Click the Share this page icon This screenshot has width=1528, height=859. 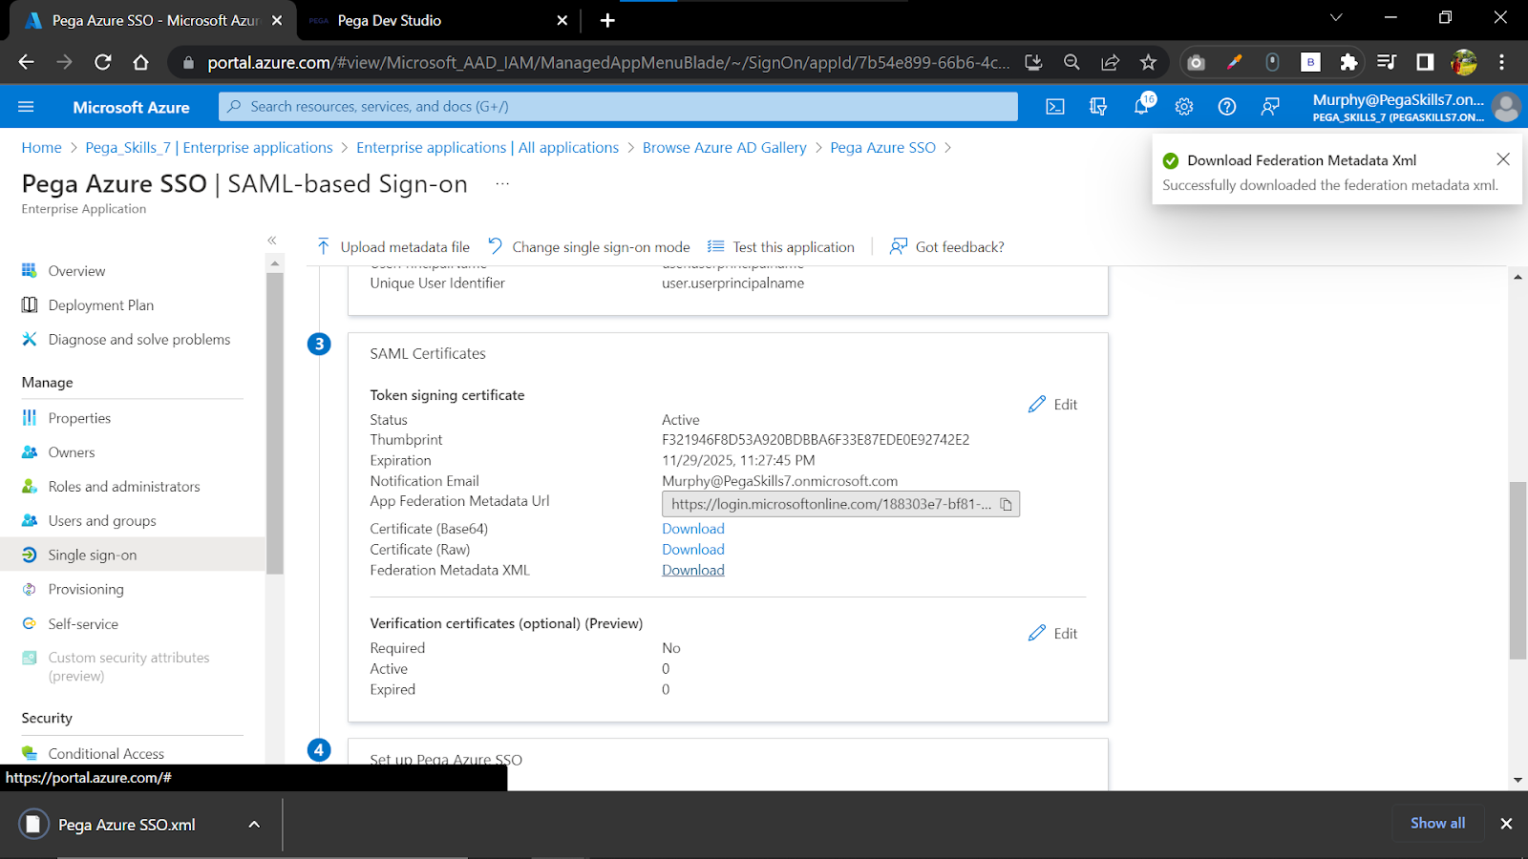point(1110,62)
